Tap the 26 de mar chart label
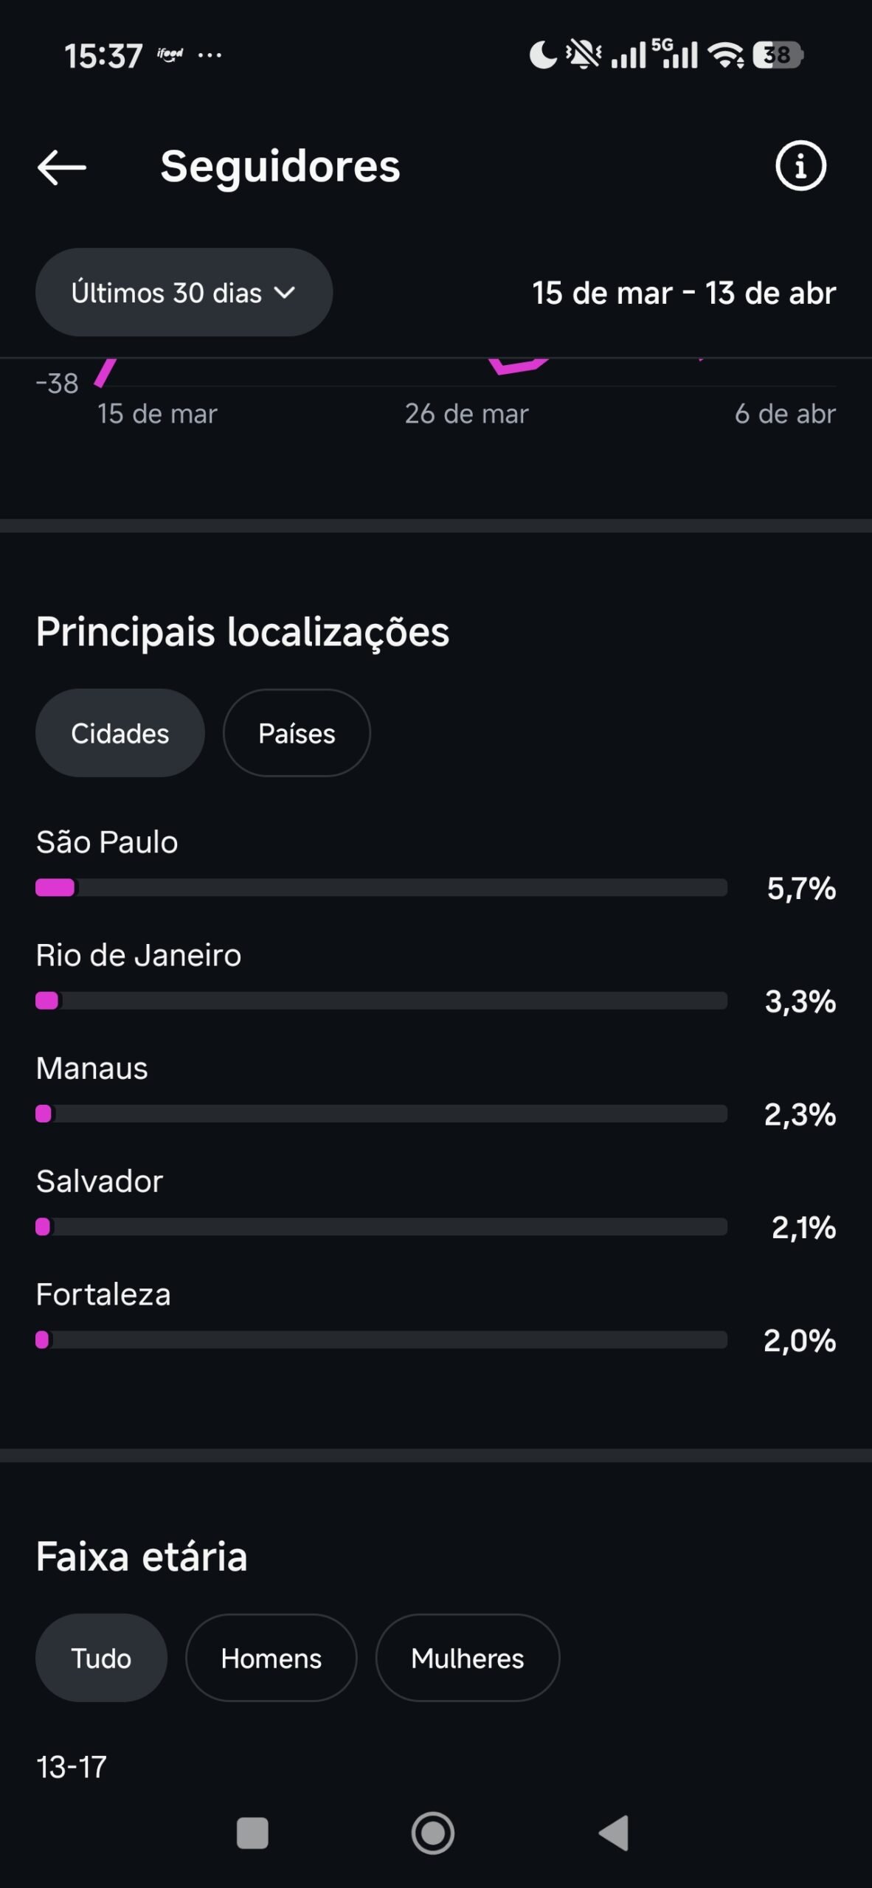 point(466,414)
